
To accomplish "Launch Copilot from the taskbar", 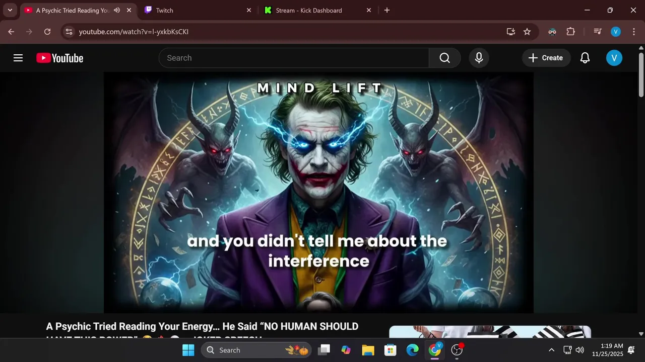I will 346,350.
